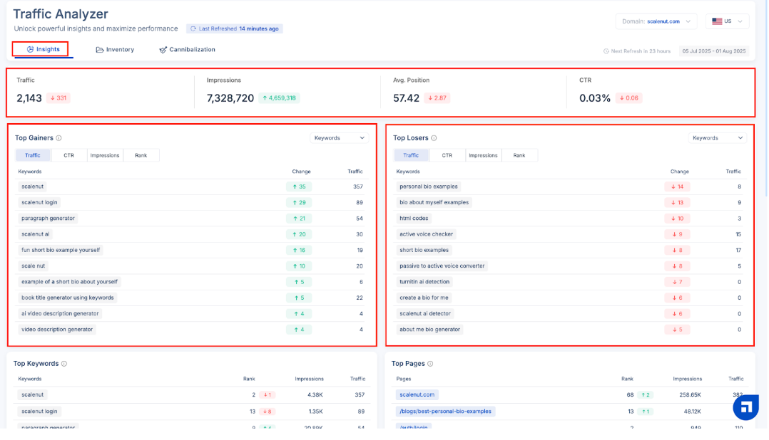Open the /blogs/best-personal-bio-examples page link
The image size is (769, 440).
[444, 412]
